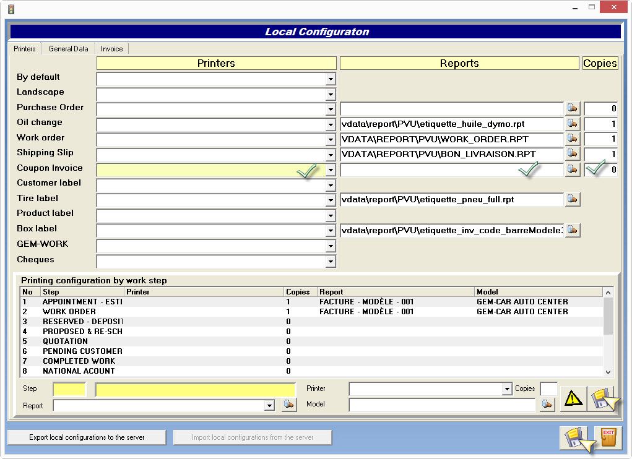Expand the Box label printer list
The width and height of the screenshot is (632, 459).
[331, 231]
